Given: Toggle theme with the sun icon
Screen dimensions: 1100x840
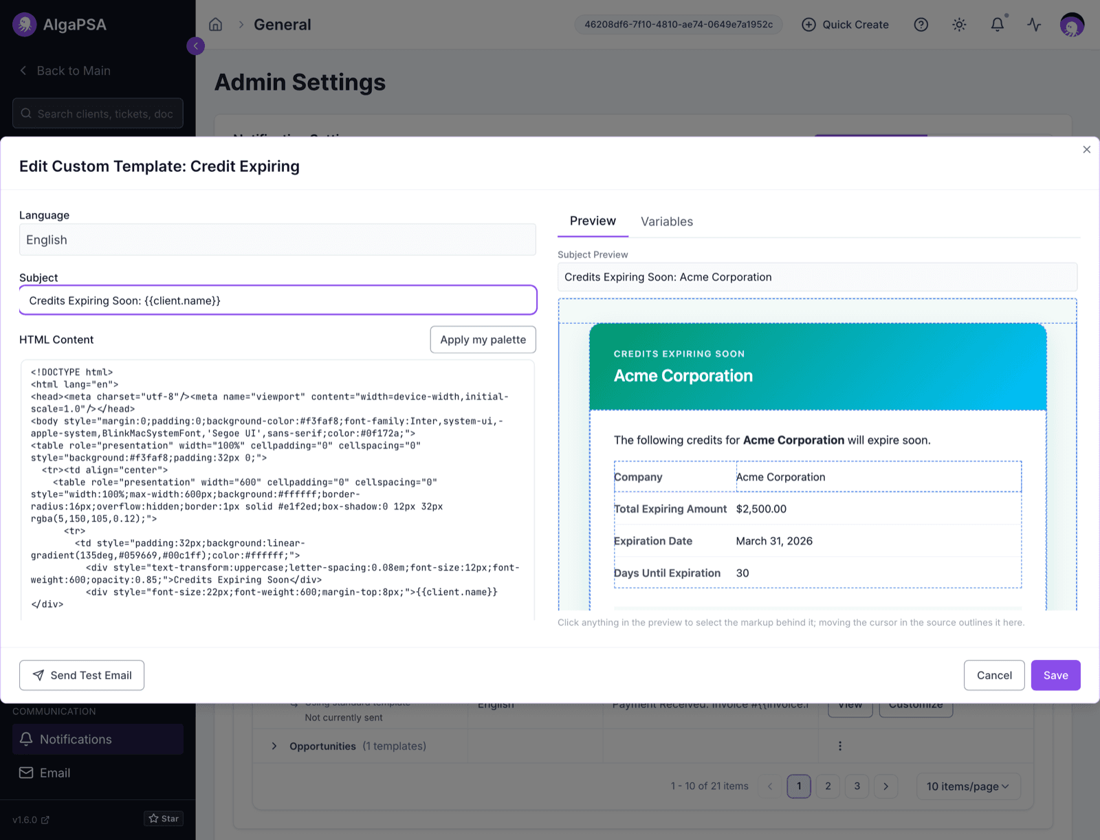Looking at the screenshot, I should pyautogui.click(x=959, y=25).
